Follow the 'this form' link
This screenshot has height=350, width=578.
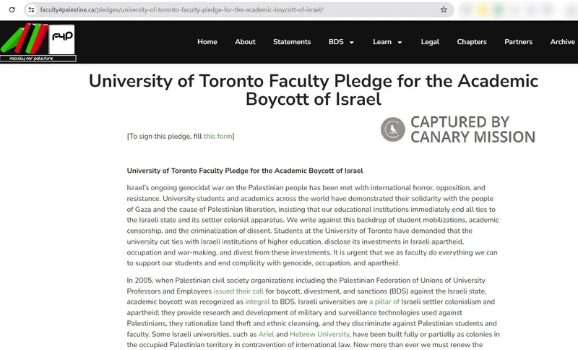click(x=218, y=137)
